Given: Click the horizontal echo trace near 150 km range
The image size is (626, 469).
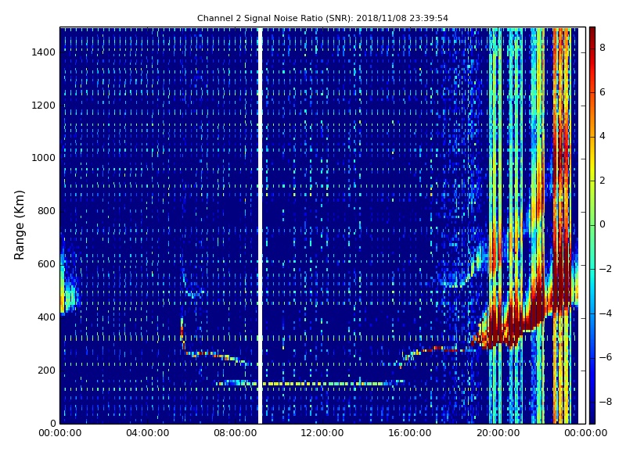Looking at the screenshot, I should (311, 383).
